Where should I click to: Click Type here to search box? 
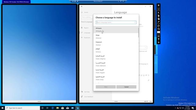coord(22,108)
